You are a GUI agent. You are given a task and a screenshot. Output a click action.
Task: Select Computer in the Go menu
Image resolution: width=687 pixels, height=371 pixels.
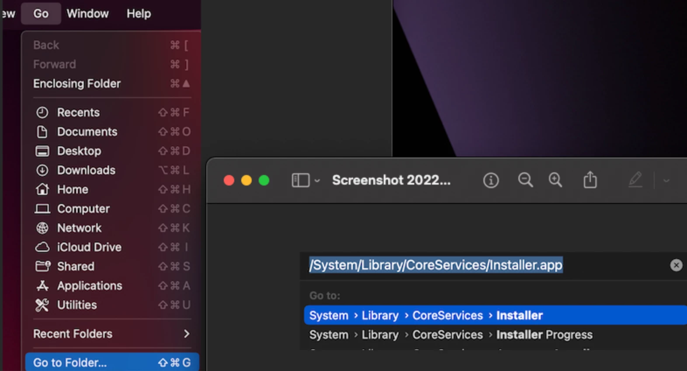click(111, 209)
